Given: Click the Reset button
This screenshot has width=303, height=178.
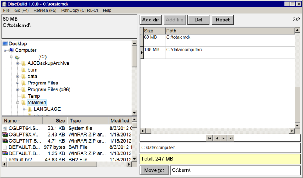Looking at the screenshot, I should [x=223, y=20].
